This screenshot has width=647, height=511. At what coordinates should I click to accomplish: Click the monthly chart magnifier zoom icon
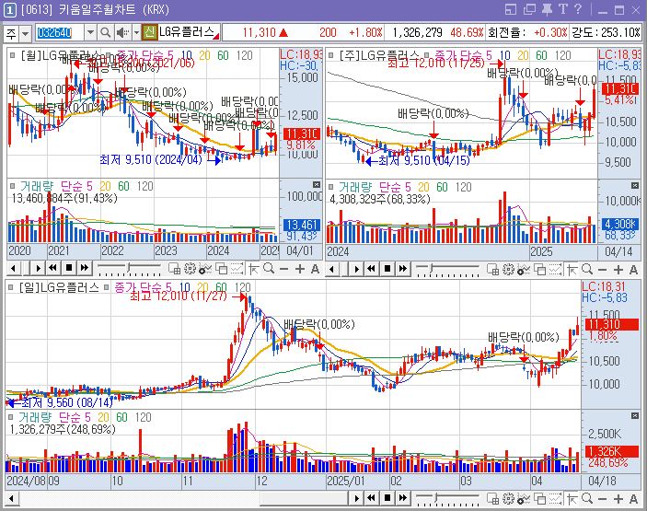[x=269, y=269]
